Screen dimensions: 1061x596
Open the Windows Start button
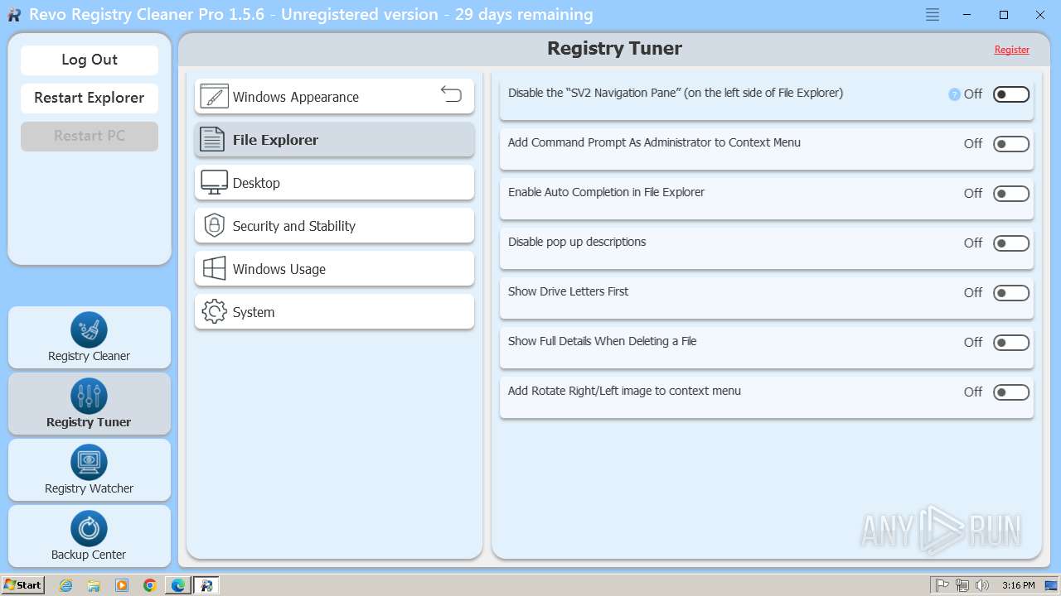point(22,585)
